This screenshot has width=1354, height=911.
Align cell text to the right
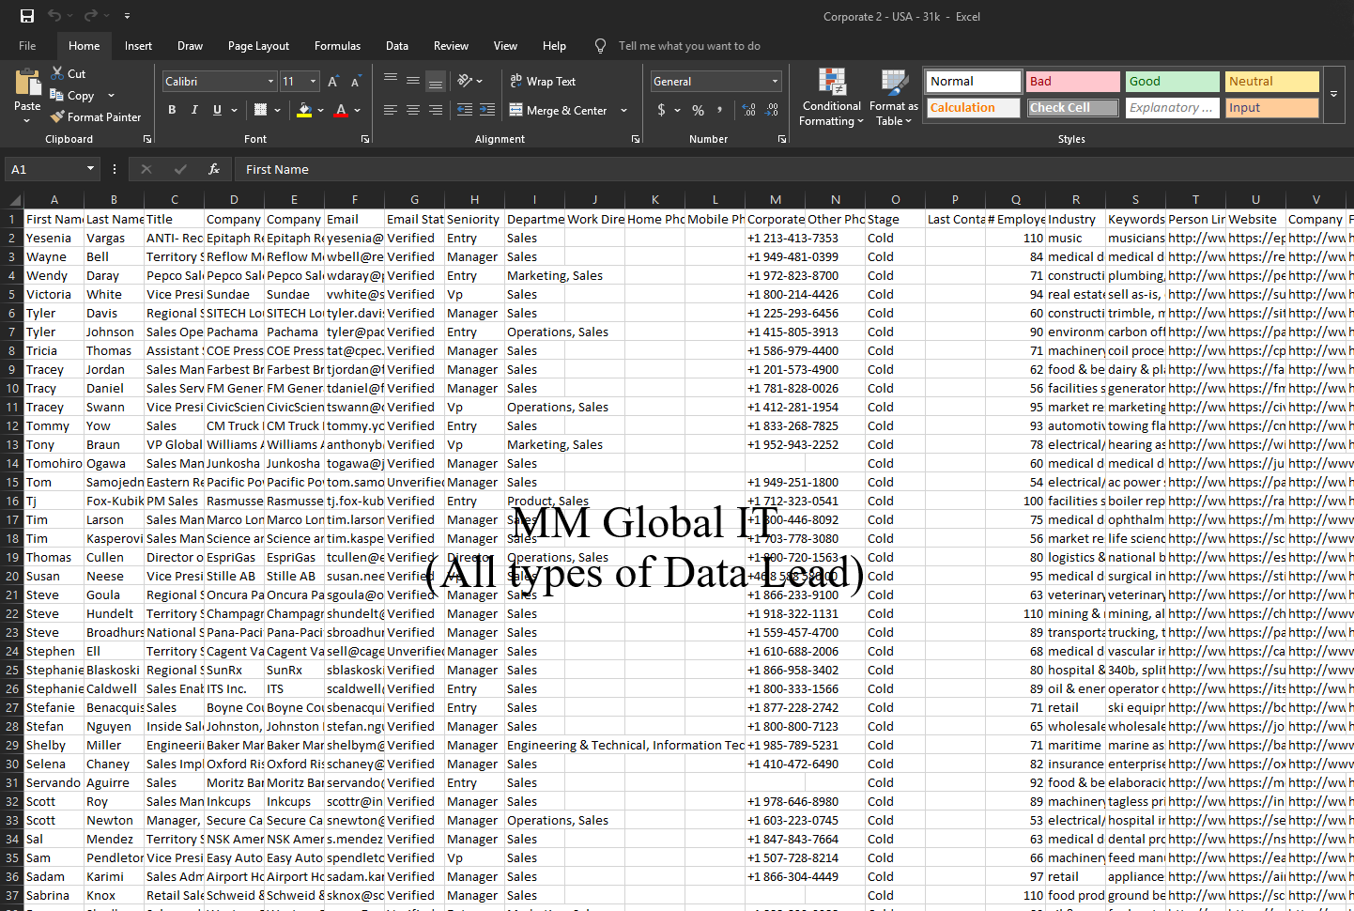coord(436,110)
